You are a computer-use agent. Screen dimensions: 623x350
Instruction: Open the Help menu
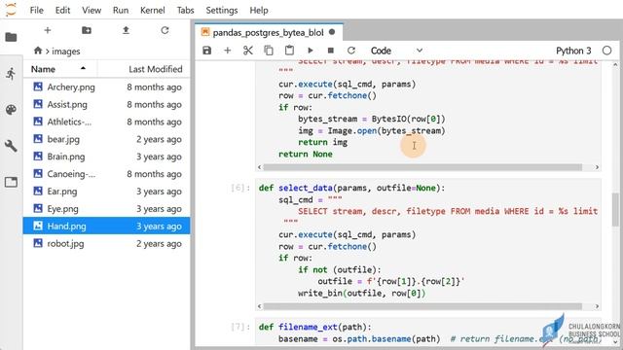click(x=259, y=10)
